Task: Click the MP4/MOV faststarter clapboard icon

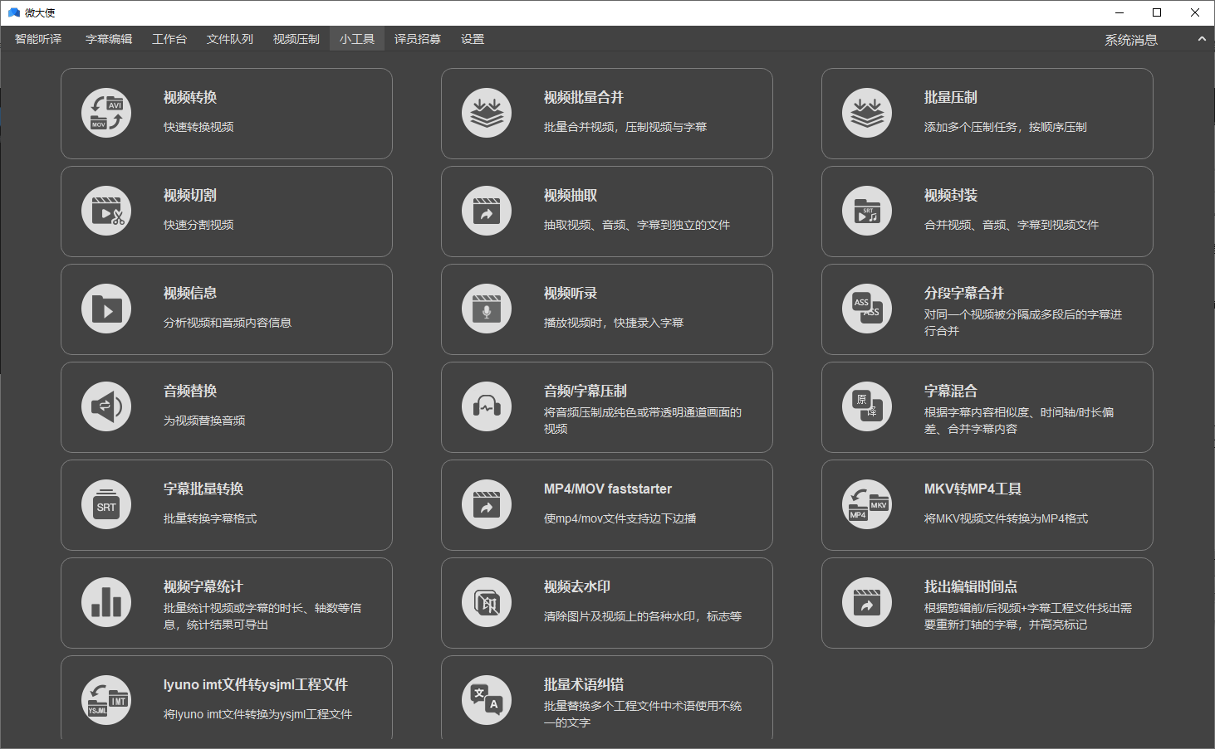Action: coord(487,504)
